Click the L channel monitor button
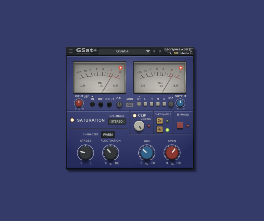The height and width of the screenshot is (221, 264). coord(145,104)
